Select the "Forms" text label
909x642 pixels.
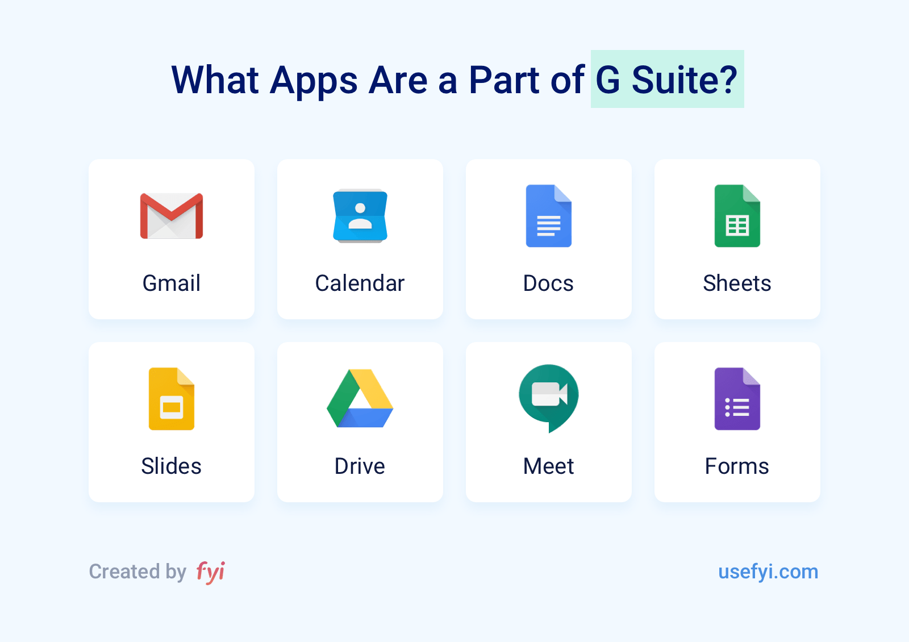[737, 466]
